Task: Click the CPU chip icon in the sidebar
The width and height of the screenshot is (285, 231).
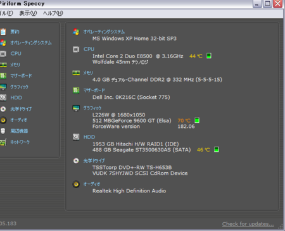Action: click(3, 54)
